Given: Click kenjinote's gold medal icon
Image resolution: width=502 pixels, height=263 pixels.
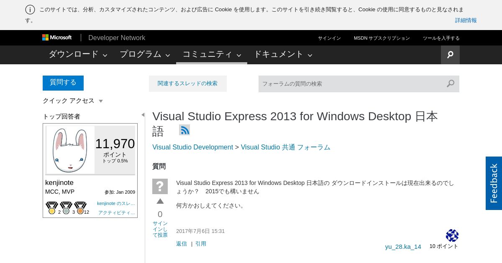Looking at the screenshot, I should (x=52, y=208).
